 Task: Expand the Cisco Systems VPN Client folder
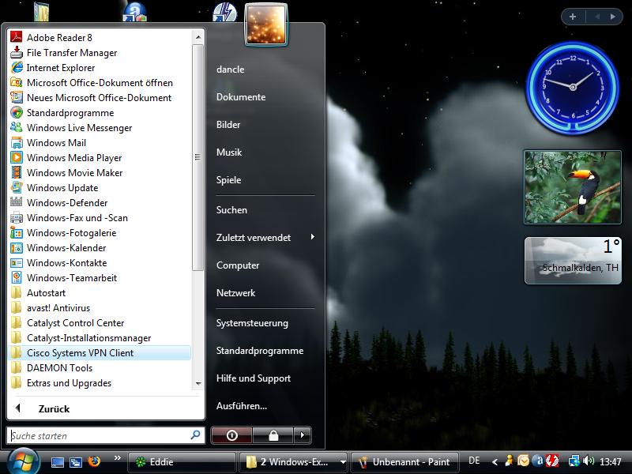(80, 353)
